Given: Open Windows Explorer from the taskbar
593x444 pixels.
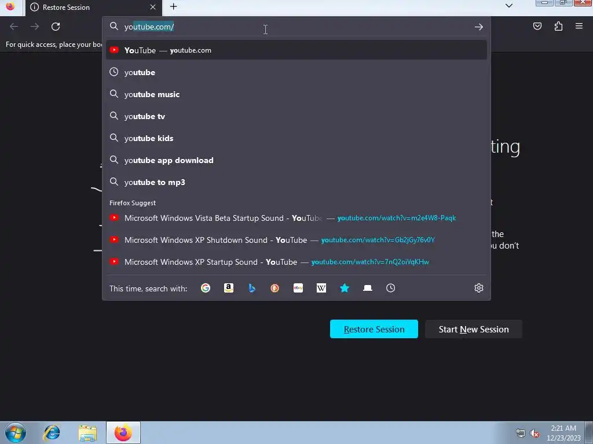Looking at the screenshot, I should 88,433.
